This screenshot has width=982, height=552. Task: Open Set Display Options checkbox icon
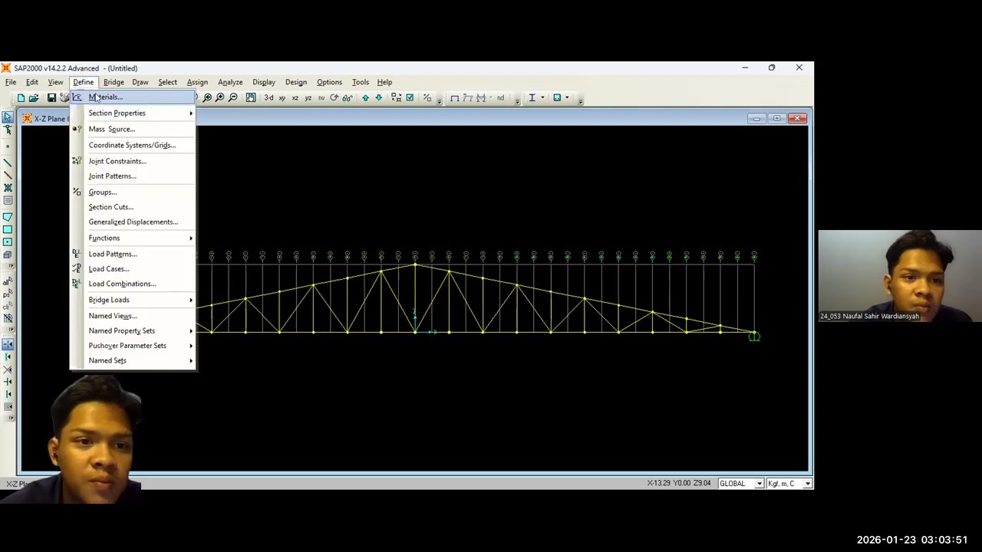click(410, 98)
